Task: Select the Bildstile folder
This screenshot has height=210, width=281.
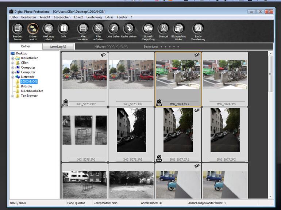Action: point(26,86)
